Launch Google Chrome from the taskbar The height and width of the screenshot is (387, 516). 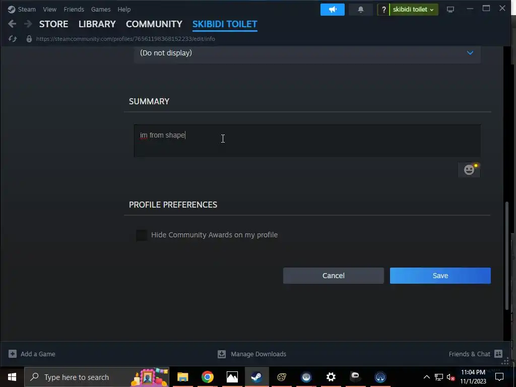click(207, 377)
